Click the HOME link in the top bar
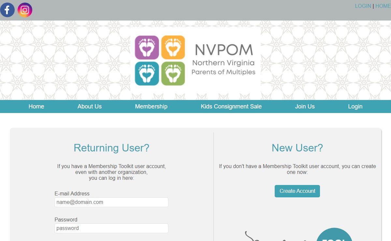Image resolution: width=391 pixels, height=241 pixels. [383, 6]
